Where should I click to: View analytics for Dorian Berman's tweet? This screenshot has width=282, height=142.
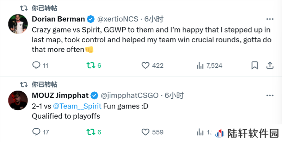200,65
